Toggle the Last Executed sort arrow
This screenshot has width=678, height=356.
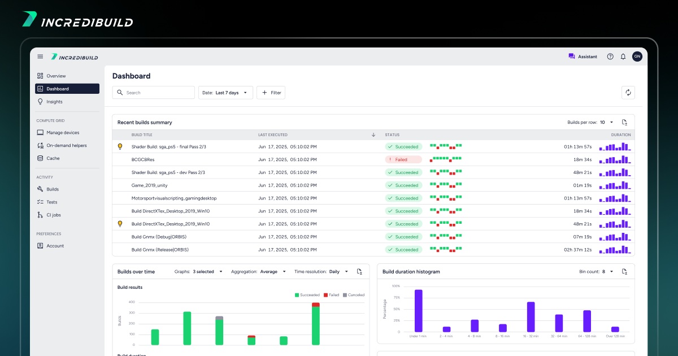coord(373,135)
